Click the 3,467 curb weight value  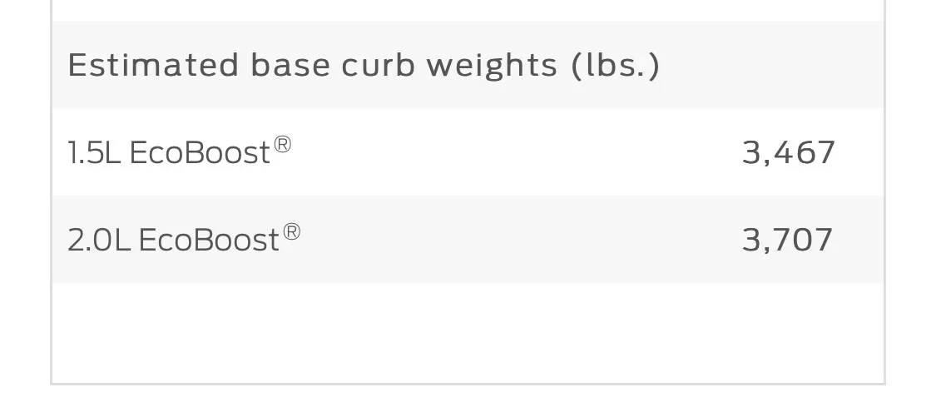pos(788,152)
